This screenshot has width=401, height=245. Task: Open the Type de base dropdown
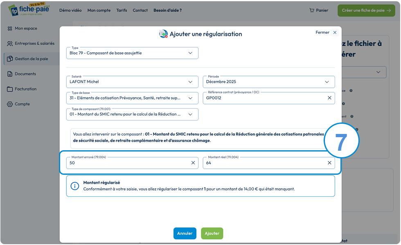pos(132,98)
